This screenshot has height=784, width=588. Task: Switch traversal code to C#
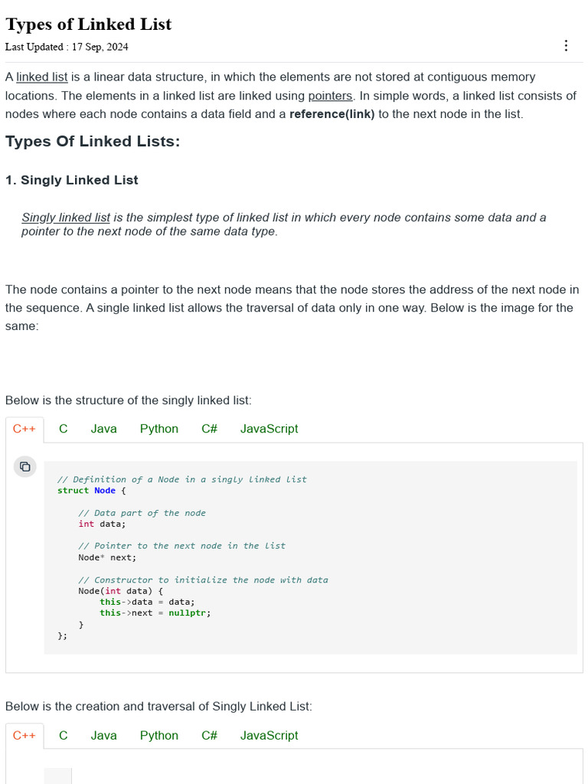pos(210,735)
